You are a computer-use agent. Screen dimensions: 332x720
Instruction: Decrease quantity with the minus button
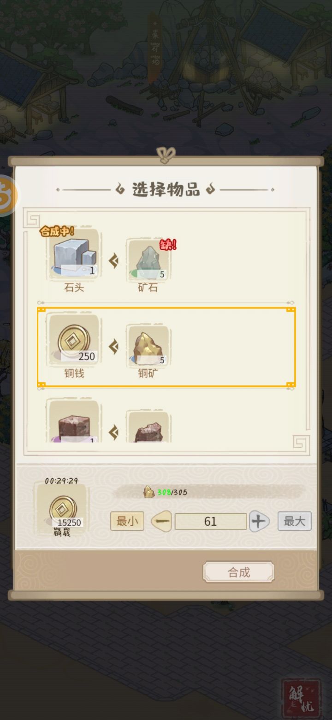161,522
